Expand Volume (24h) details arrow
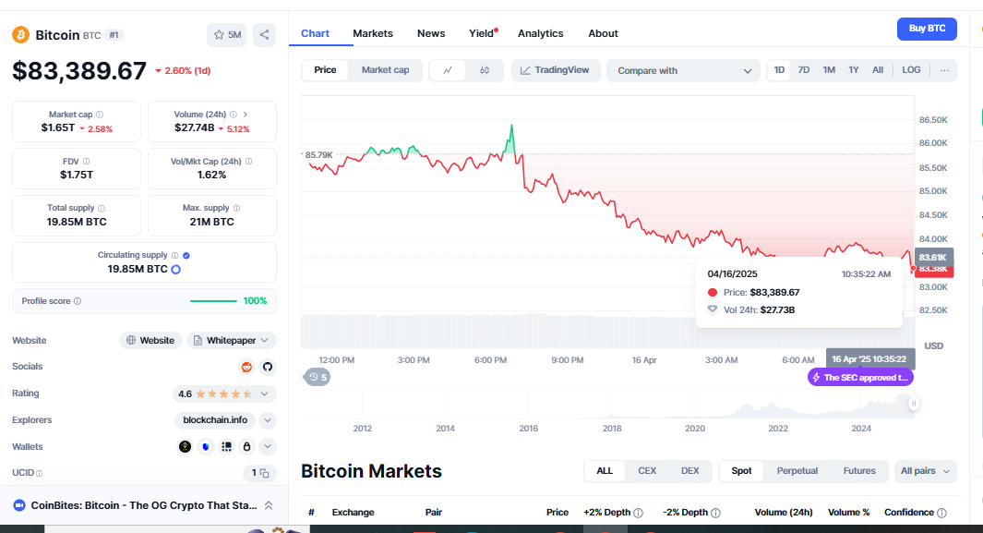 tap(246, 115)
